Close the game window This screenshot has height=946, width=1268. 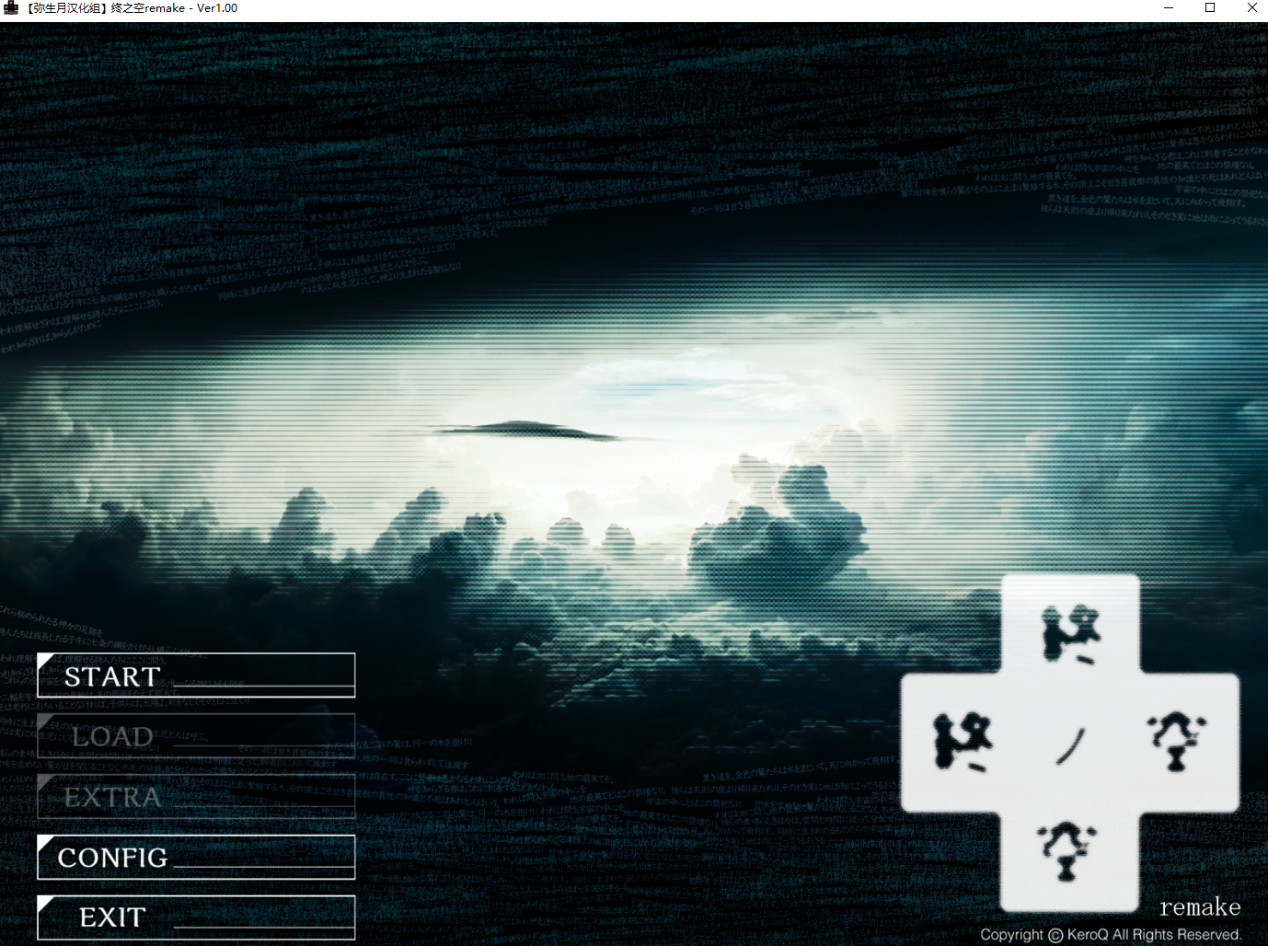click(x=1251, y=8)
